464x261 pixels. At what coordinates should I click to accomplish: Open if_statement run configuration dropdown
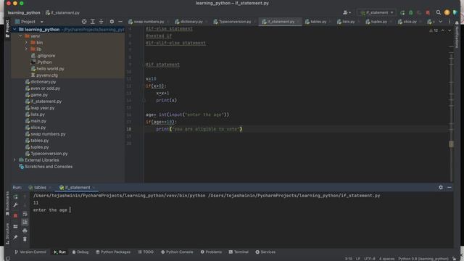[x=377, y=12]
